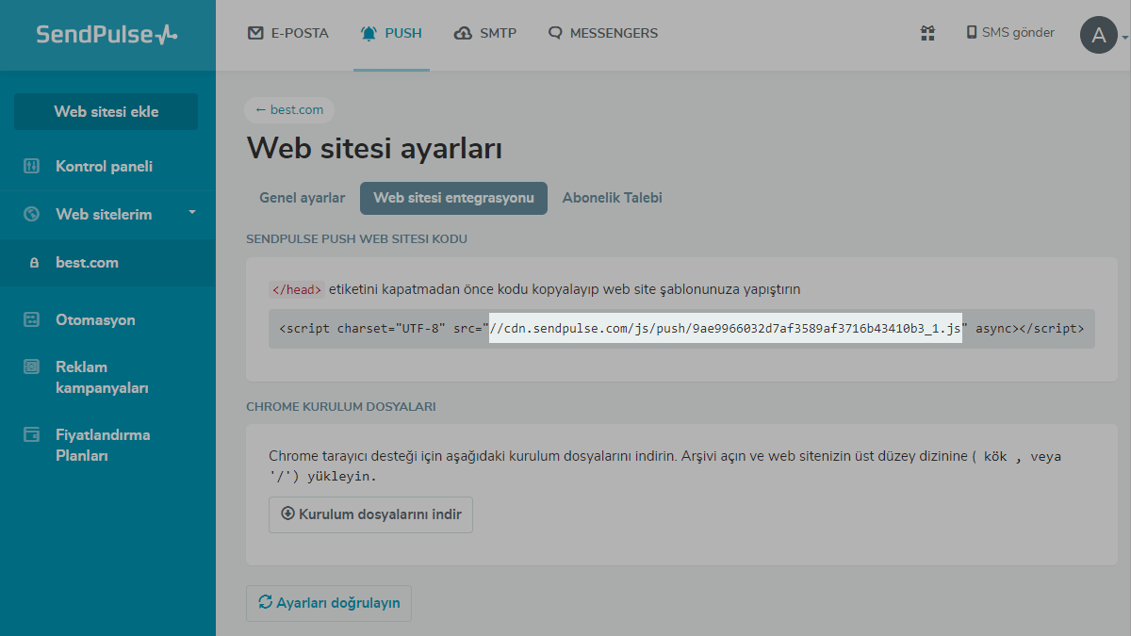
Task: Click the SendPulse logo
Action: coord(107,35)
